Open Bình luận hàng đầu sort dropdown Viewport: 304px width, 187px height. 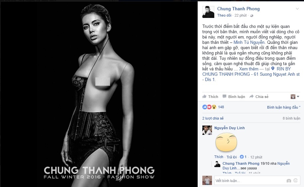pos(283,107)
